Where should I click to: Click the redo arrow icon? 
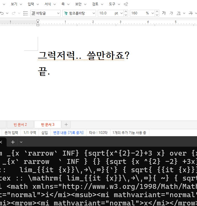pos(14,13)
